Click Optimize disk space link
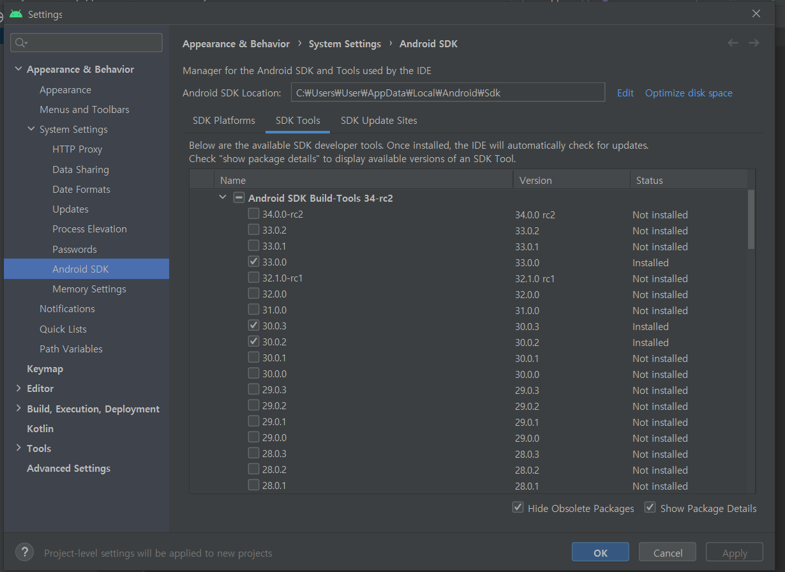Screen dimensions: 785x572 (x=689, y=93)
